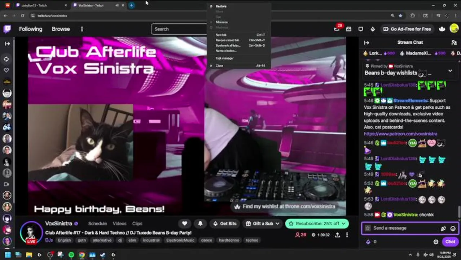Viewport: 461px width, 260px height.
Task: Open the Chrome extensions puzzle icon
Action: point(413,16)
